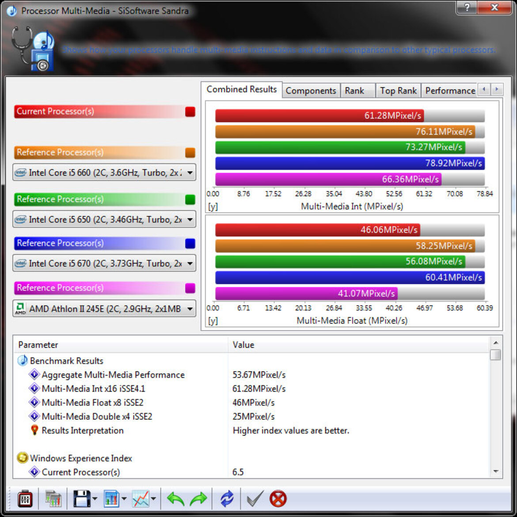Open the Top Rank tab
Screen dimensions: 517x517
pyautogui.click(x=398, y=91)
